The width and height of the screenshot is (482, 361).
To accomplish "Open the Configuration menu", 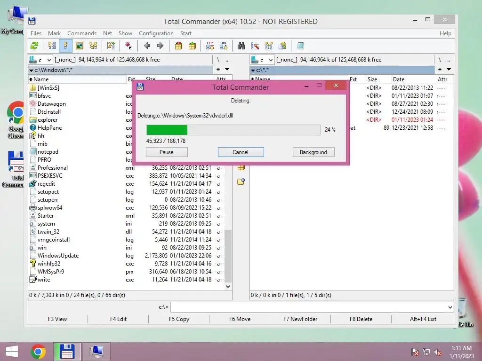I will [156, 33].
